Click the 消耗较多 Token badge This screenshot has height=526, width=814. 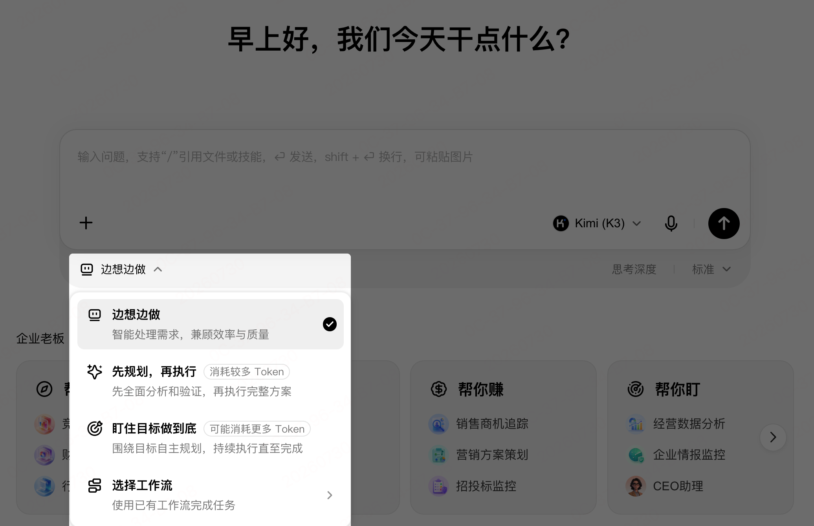tap(247, 372)
